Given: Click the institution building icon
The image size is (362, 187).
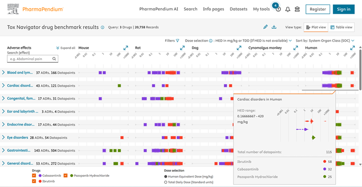Looking at the screenshot, I should click(297, 9).
